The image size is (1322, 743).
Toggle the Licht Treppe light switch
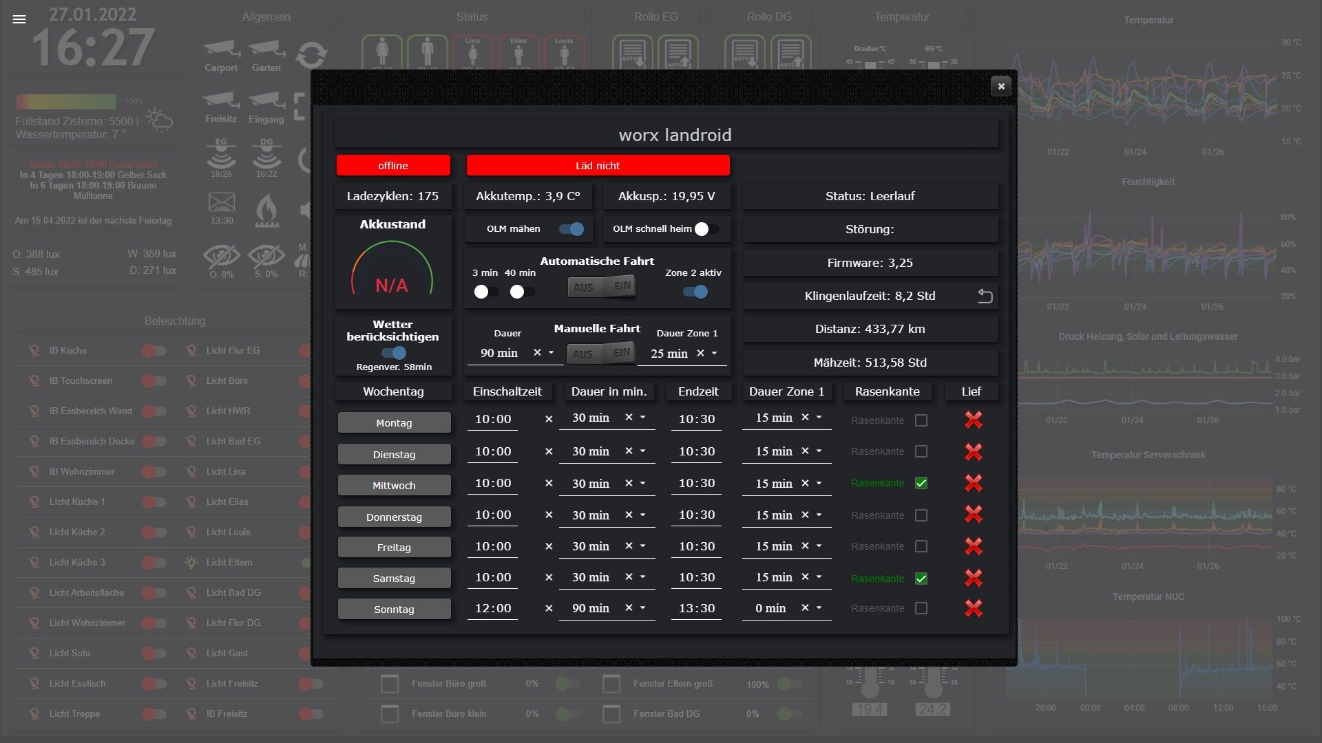pos(154,714)
